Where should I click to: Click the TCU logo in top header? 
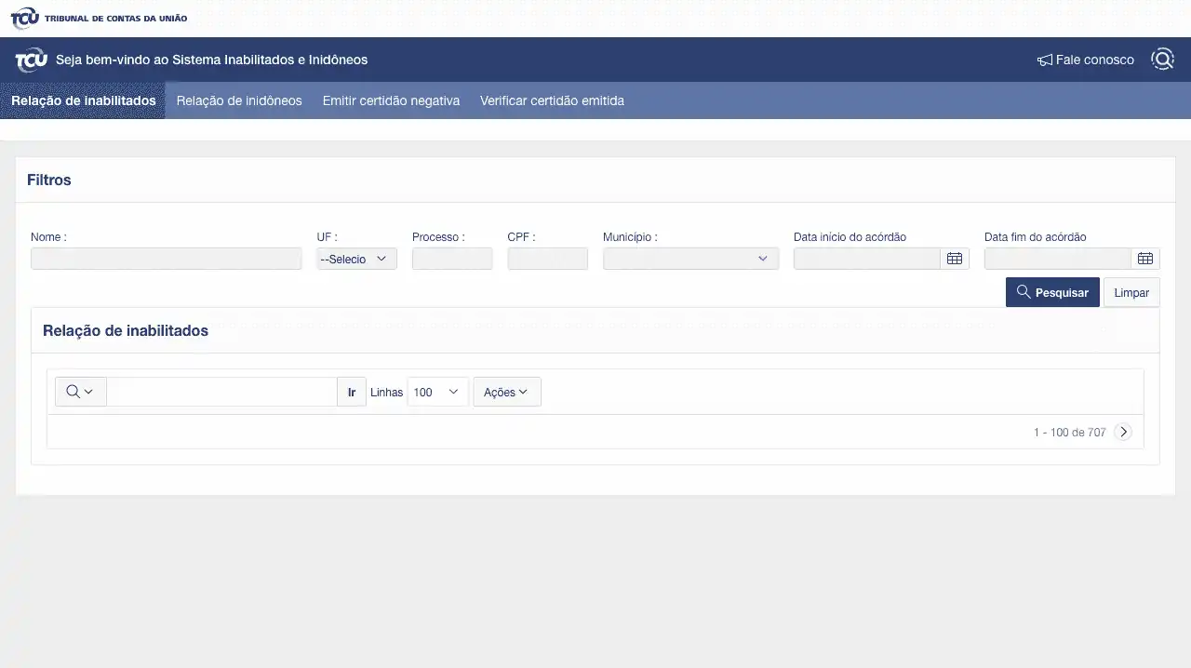click(25, 18)
